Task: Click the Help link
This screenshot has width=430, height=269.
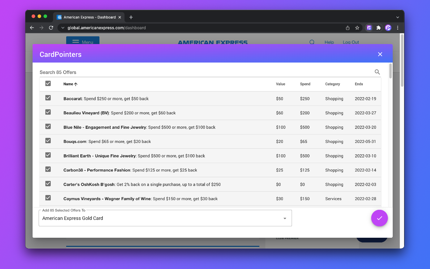Action: (x=329, y=42)
